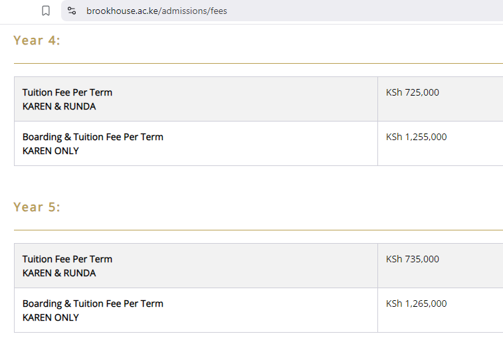Click the KSh 1,255,000 amount

click(x=416, y=137)
